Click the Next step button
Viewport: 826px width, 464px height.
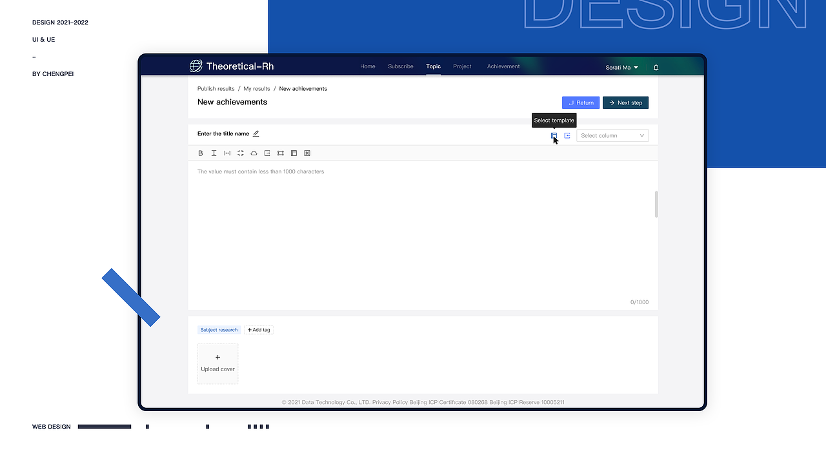[x=625, y=102]
